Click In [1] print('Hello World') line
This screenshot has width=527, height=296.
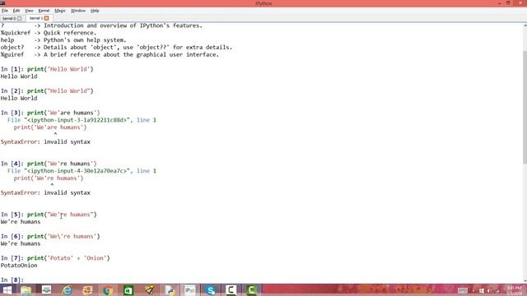[x=47, y=69]
